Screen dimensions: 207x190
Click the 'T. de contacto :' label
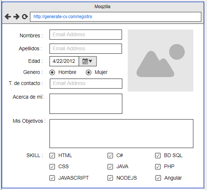tap(26, 83)
